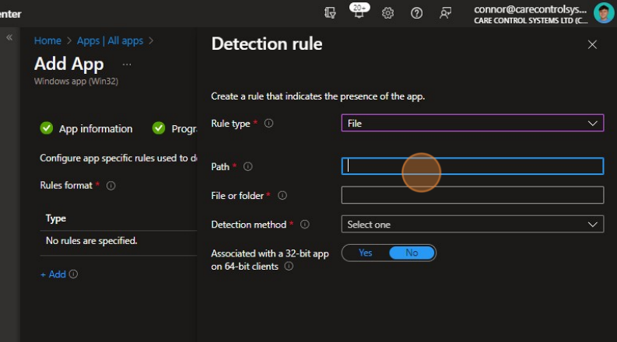
Task: Open the Detection method dropdown
Action: (472, 225)
